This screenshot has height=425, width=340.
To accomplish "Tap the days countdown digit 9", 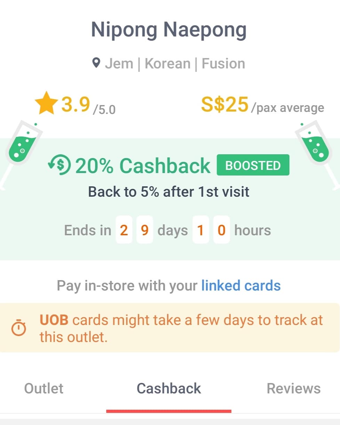I will click(145, 230).
